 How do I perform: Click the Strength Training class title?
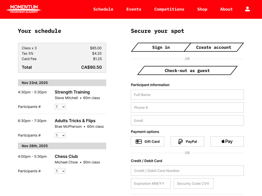tap(72, 92)
